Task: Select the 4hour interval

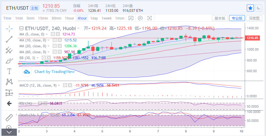Action: 82,18
